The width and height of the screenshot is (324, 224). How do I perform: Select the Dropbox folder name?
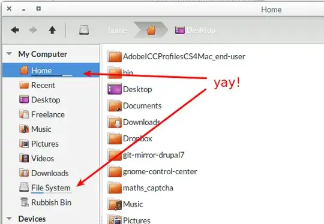pos(137,138)
